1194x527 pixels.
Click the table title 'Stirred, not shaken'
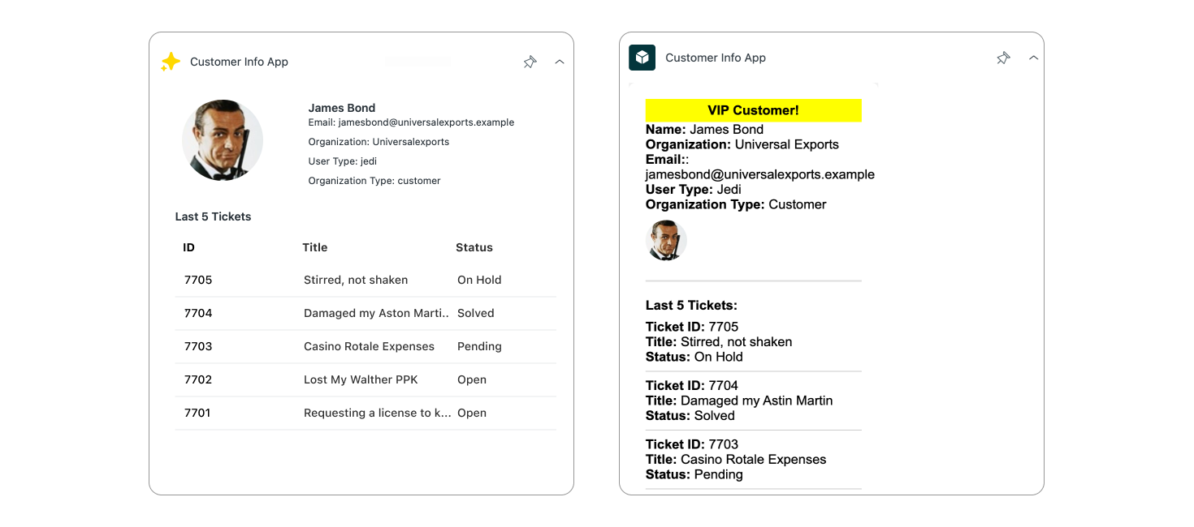pyautogui.click(x=356, y=280)
